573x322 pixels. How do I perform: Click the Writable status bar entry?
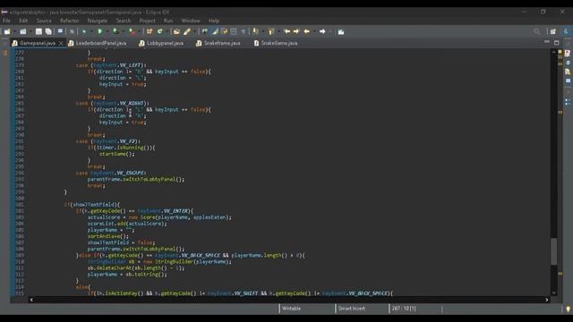(291, 309)
